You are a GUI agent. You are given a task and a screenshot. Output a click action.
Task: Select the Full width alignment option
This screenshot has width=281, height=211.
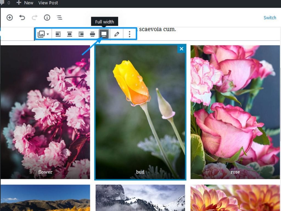tap(103, 34)
